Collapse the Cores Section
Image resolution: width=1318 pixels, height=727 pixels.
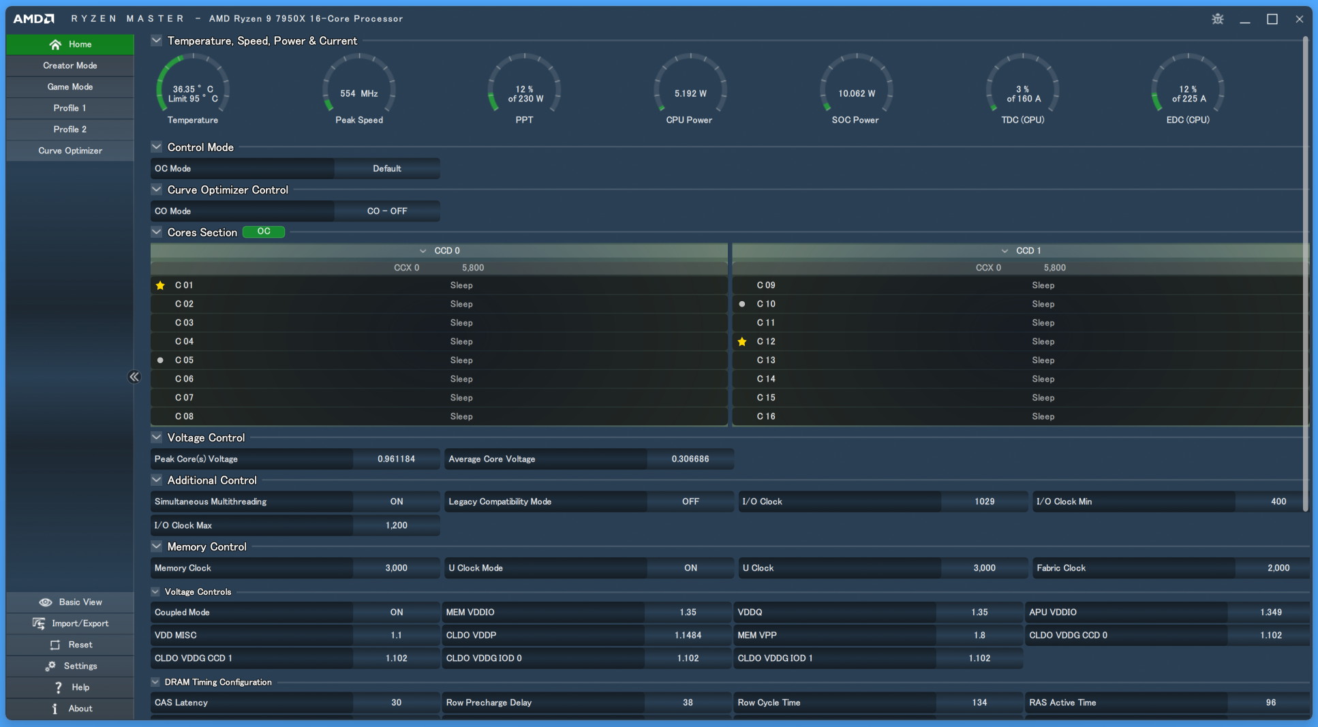pos(157,232)
